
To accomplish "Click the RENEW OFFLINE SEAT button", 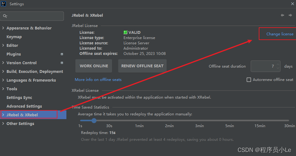I will click(x=142, y=66).
